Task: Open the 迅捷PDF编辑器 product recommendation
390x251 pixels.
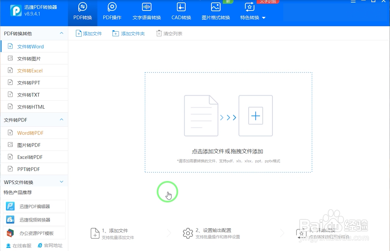Action: pyautogui.click(x=34, y=206)
